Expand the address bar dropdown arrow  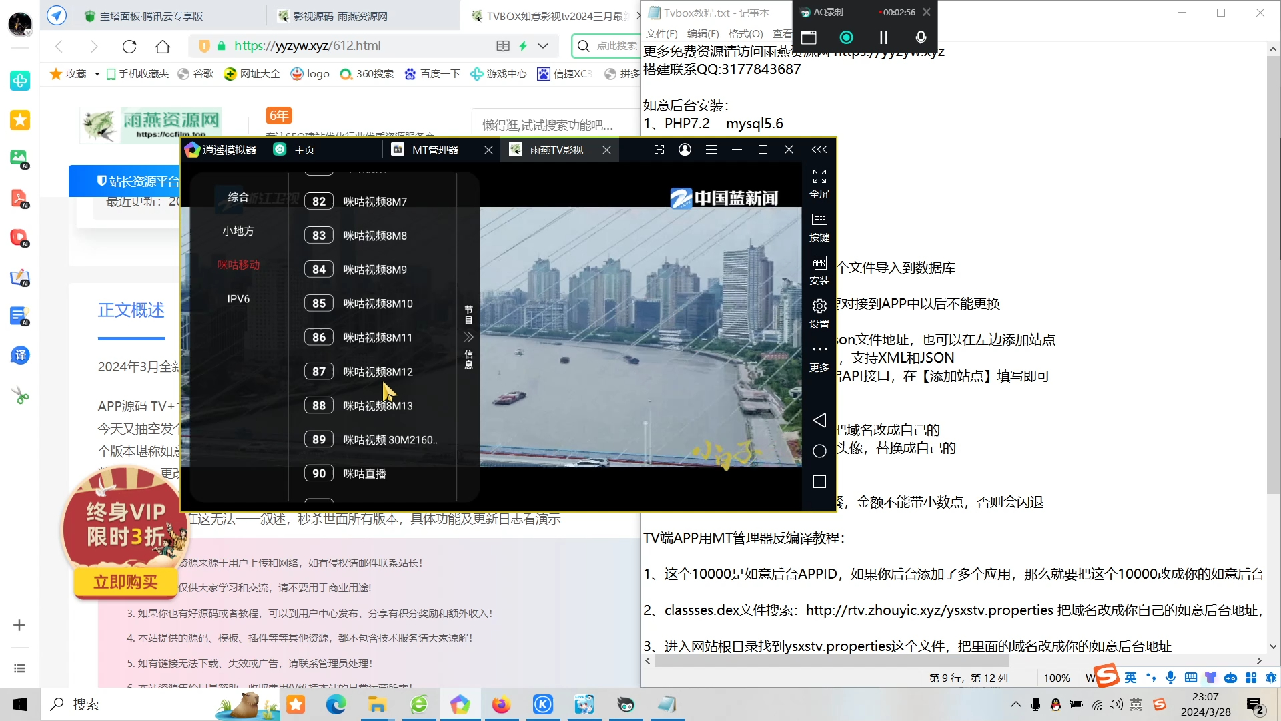click(x=543, y=46)
